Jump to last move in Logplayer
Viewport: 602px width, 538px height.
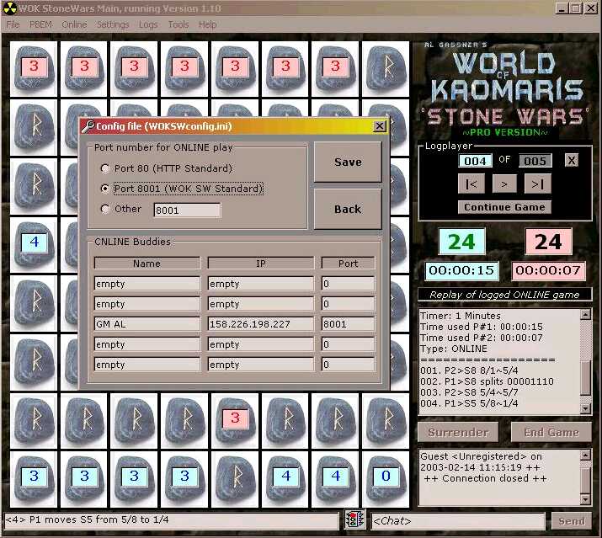click(x=538, y=184)
